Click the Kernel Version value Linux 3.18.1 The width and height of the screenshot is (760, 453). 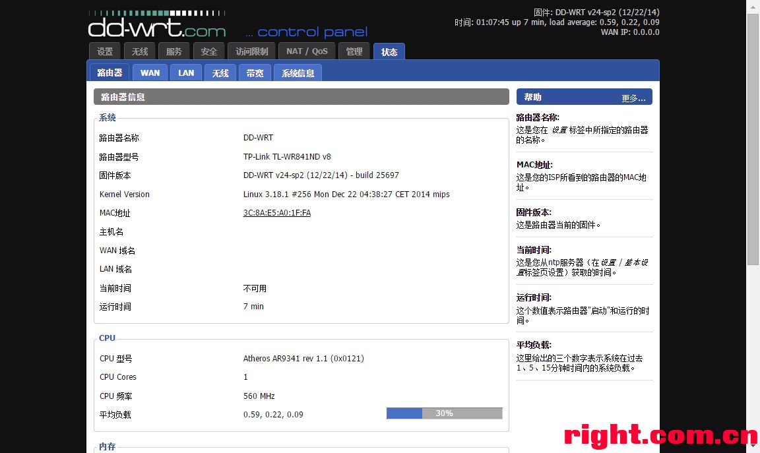346,194
